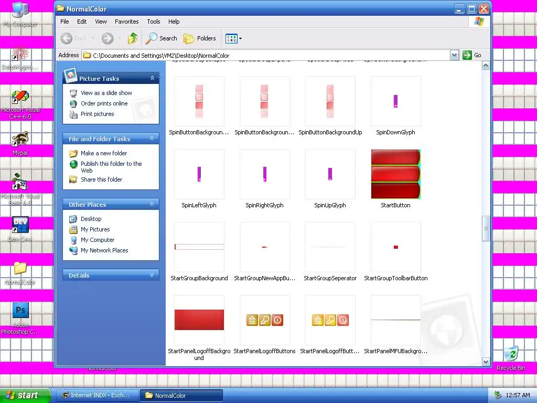The width and height of the screenshot is (537, 403).
Task: Go up one folder level
Action: pos(133,38)
